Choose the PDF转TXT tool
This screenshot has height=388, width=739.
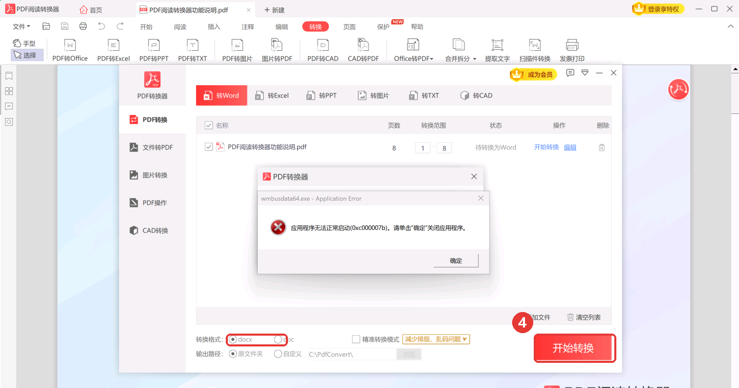click(x=192, y=50)
